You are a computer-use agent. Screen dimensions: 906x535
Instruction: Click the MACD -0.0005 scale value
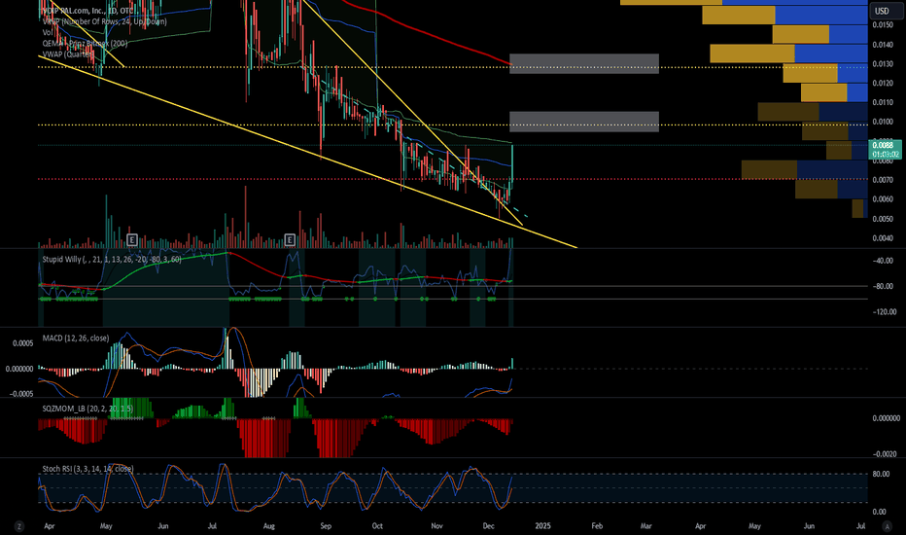[22, 394]
